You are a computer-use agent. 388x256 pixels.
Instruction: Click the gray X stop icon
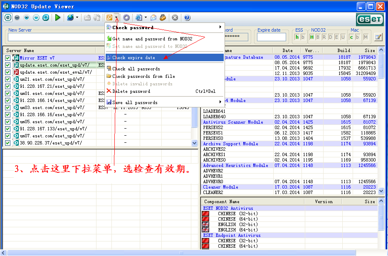coord(175,17)
